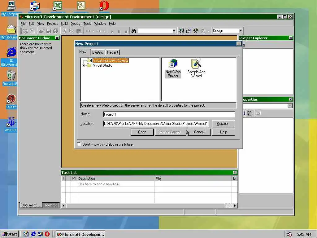
Task: Open Toolbox via hammer-and-wrench icon
Action: pos(196,31)
